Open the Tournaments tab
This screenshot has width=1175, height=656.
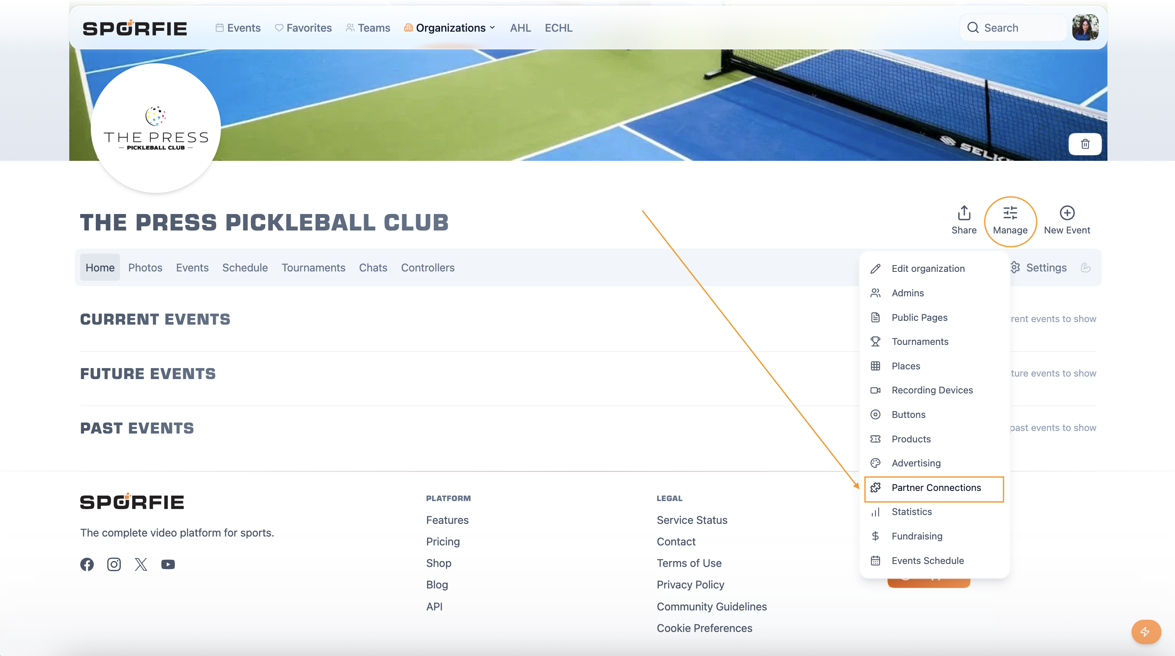(313, 268)
